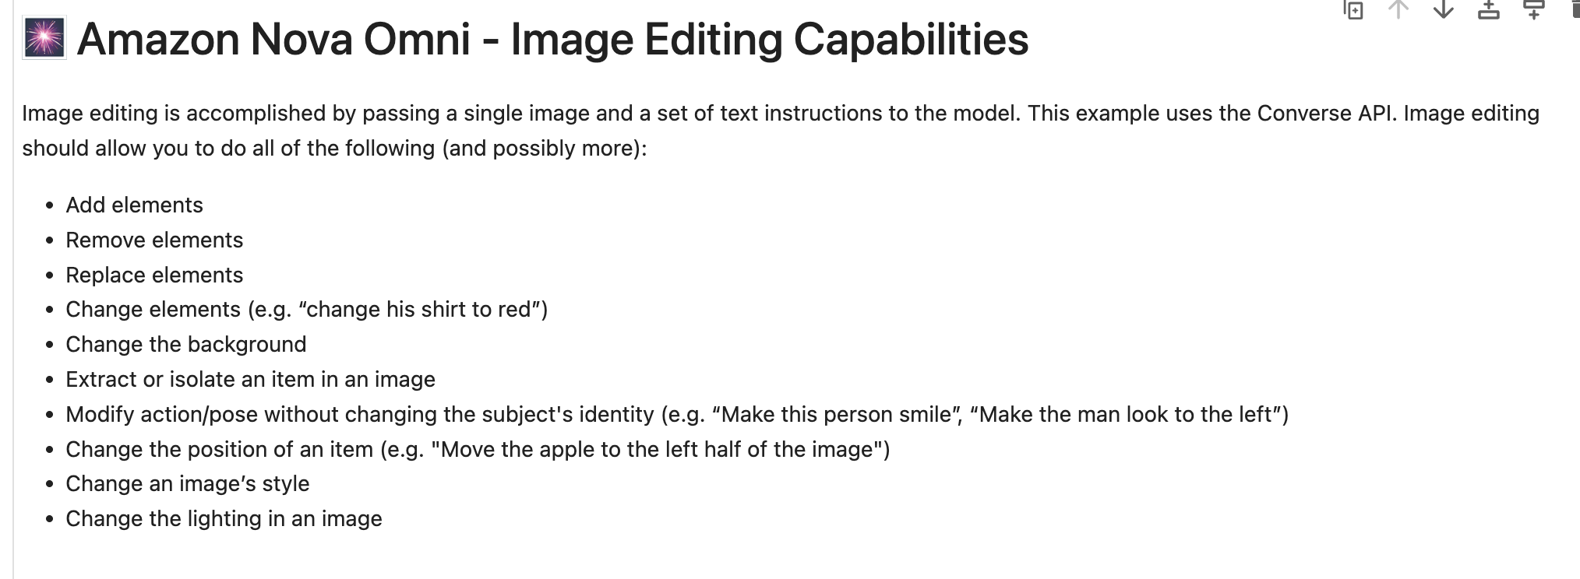The width and height of the screenshot is (1580, 579).
Task: Click "Extract or isolate an item" bullet
Action: [x=250, y=379]
